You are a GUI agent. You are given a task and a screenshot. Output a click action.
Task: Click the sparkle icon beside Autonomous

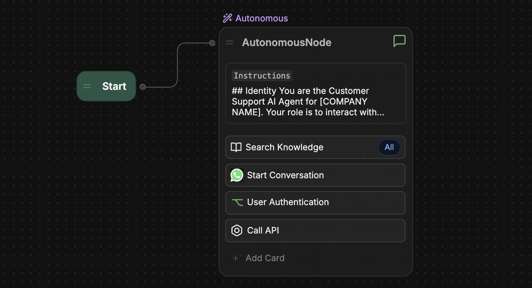point(227,18)
